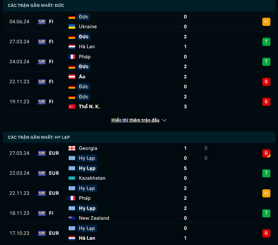Click the green T badge for Hy Lạp vs Kazakhstan
This screenshot has height=245, width=278.
266,173
